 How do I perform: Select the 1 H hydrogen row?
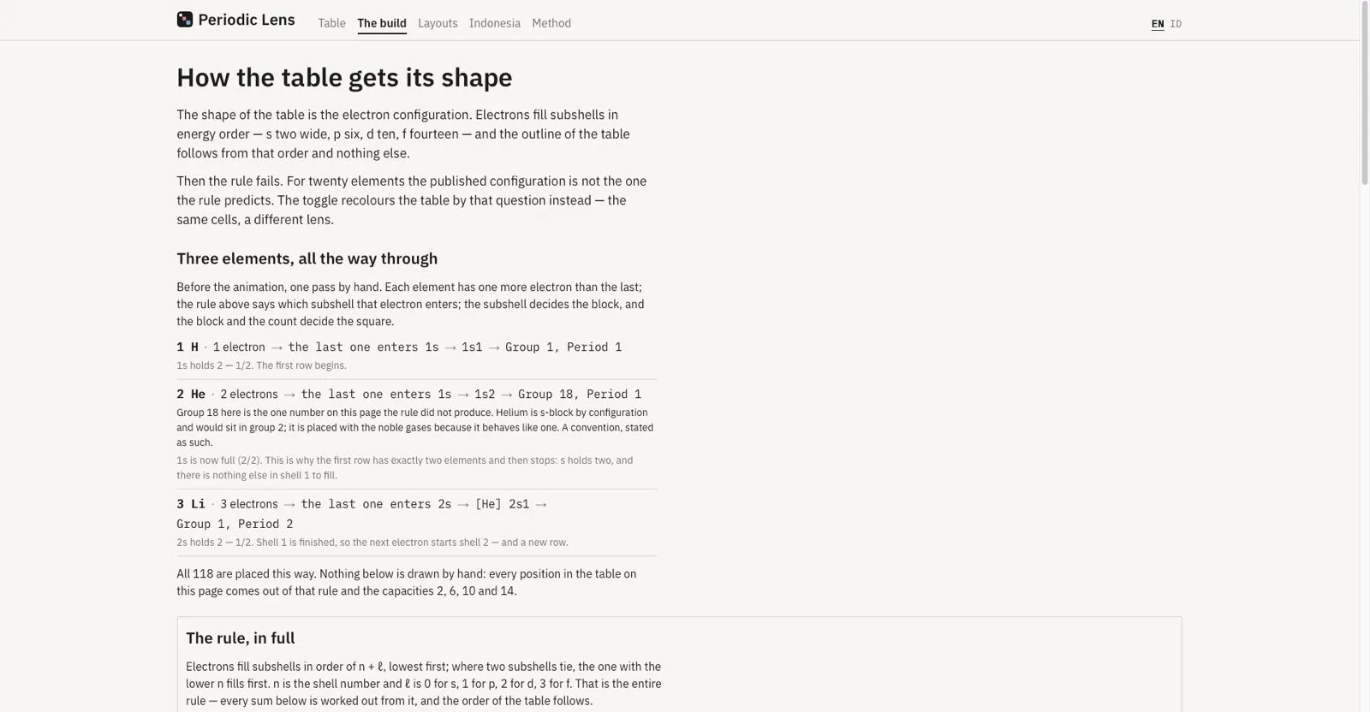click(417, 355)
